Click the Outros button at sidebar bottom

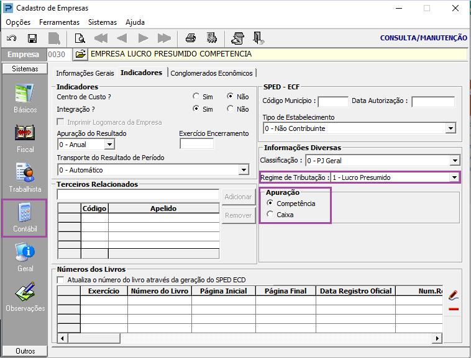(x=25, y=351)
